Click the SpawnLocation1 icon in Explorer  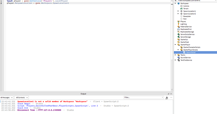181,11
